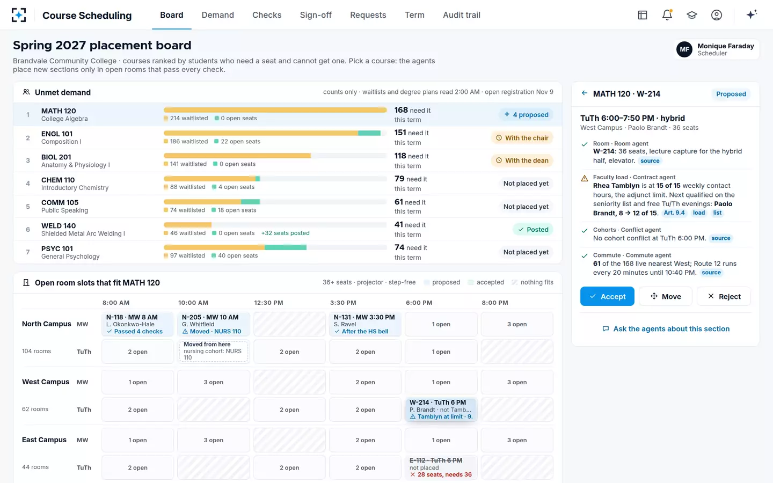This screenshot has height=483, width=773.
Task: View the Audit trail tab
Action: click(462, 15)
